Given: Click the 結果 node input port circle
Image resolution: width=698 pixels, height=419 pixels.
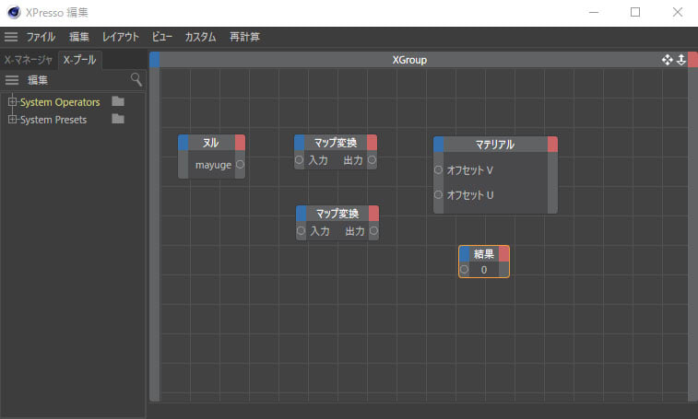Looking at the screenshot, I should click(x=465, y=269).
